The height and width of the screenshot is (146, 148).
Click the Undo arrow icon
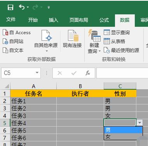(x=22, y=7)
